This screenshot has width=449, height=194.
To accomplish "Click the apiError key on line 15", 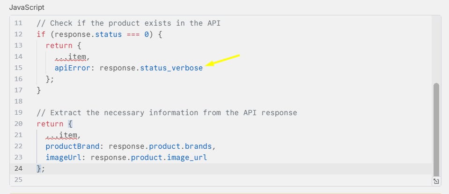I will click(x=73, y=68).
